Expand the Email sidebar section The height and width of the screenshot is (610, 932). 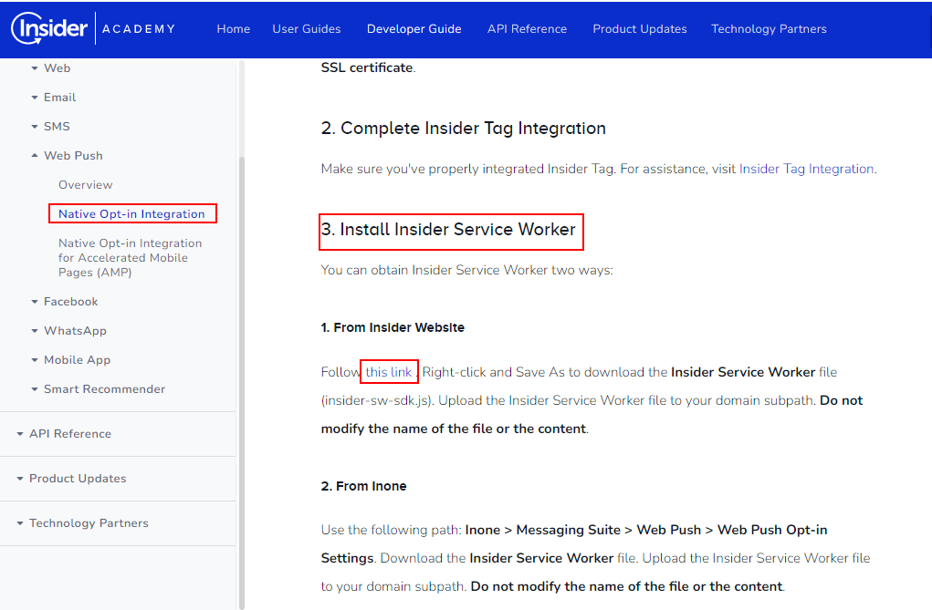59,98
